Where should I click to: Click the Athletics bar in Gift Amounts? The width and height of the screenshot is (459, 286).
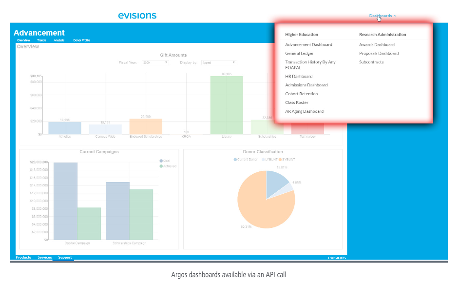pyautogui.click(x=65, y=128)
